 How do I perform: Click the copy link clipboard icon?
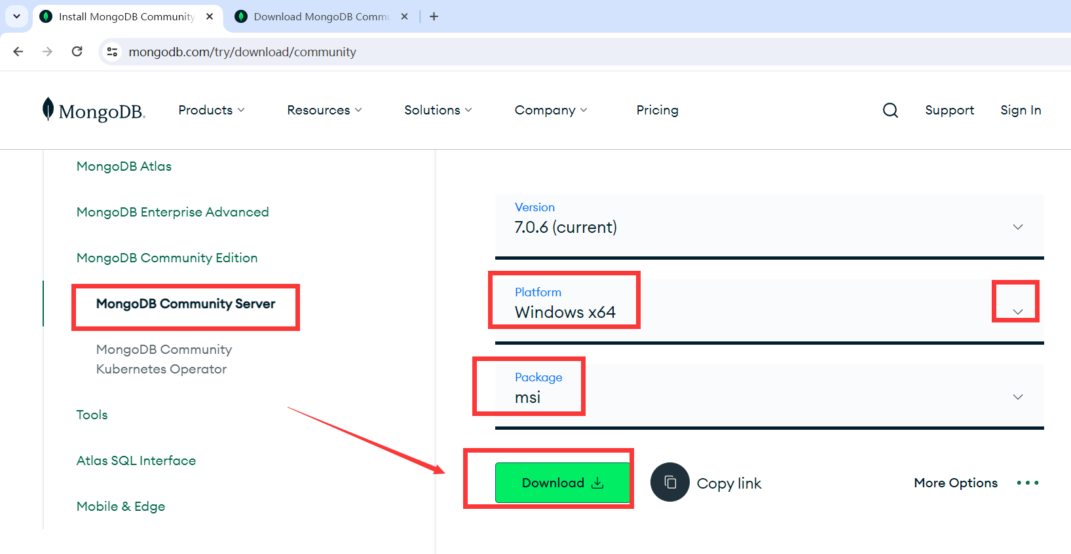click(x=669, y=482)
